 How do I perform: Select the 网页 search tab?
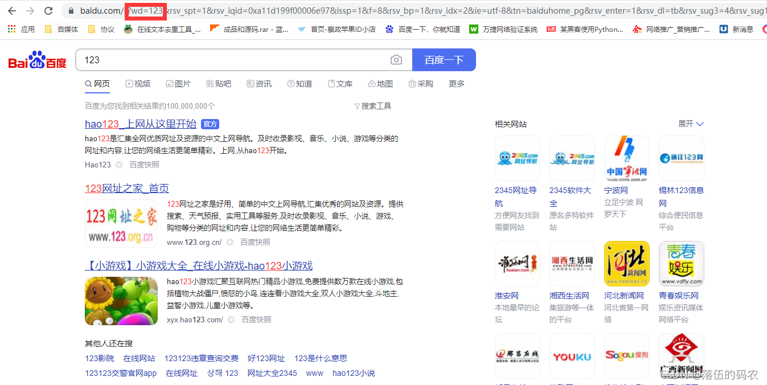point(97,84)
